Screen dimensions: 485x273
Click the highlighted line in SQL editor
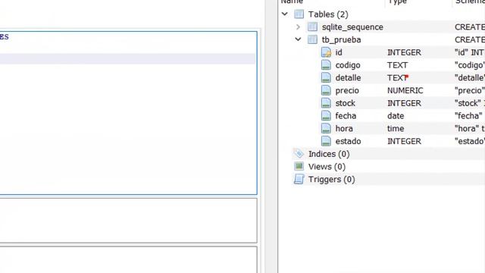[127, 58]
